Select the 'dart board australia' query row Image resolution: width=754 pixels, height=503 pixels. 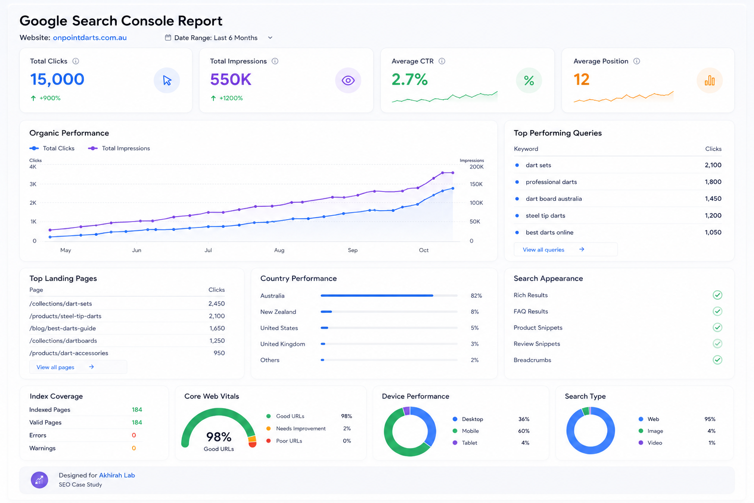(618, 199)
